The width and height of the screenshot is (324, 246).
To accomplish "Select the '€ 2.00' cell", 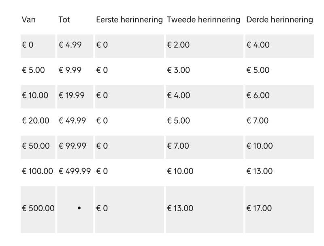I will (178, 45).
